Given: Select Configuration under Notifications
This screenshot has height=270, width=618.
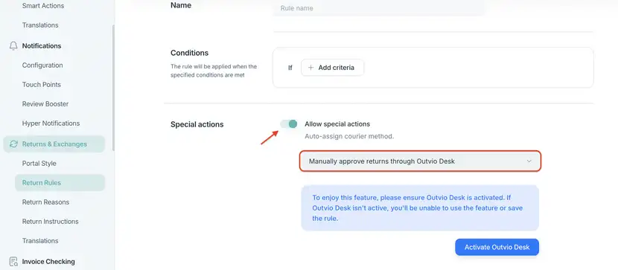Looking at the screenshot, I should 42,65.
